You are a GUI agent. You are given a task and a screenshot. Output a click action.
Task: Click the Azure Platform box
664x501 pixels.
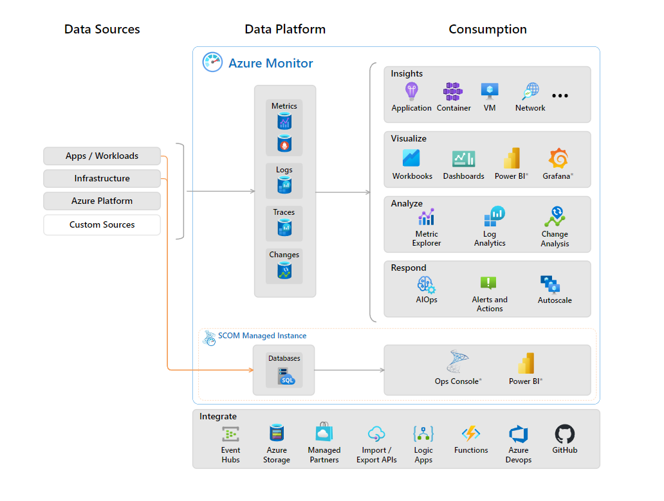coord(102,201)
